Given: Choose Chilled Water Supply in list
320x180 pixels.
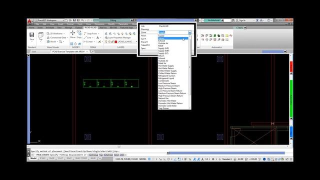Looking at the screenshot, I should (x=167, y=71).
